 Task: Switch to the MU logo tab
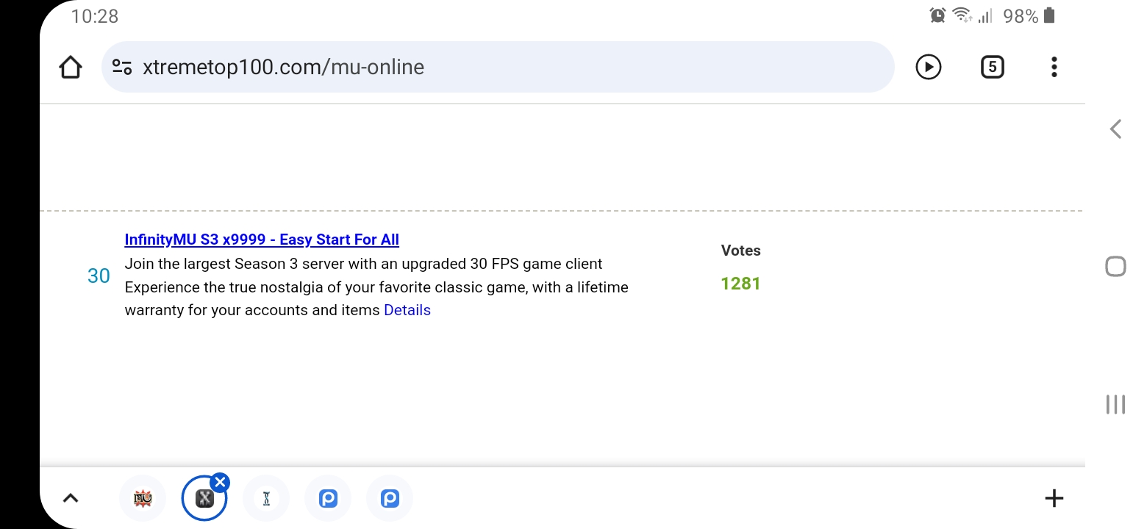(x=143, y=498)
